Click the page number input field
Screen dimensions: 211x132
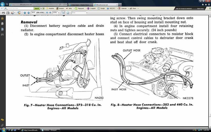(x=33, y=13)
